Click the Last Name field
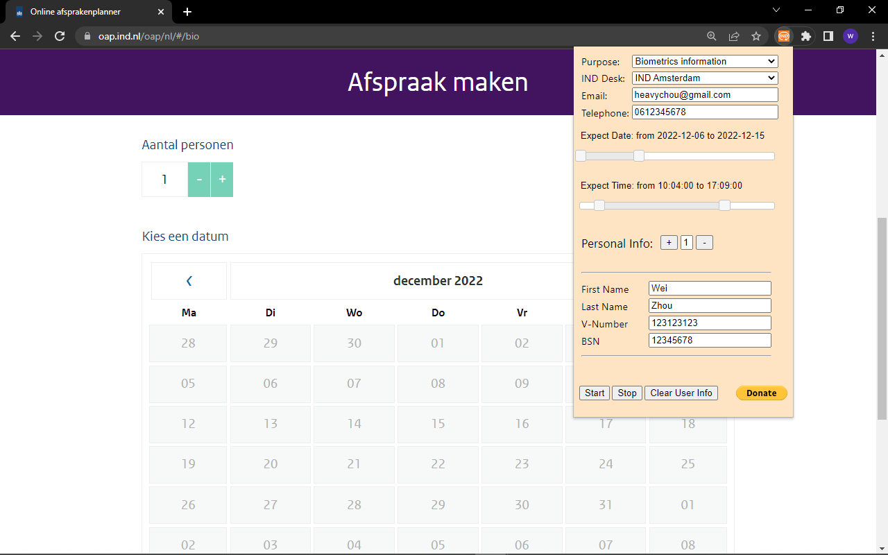Image resolution: width=888 pixels, height=555 pixels. [710, 306]
